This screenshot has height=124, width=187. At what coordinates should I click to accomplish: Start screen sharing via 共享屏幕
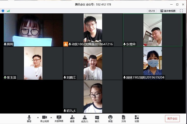tap(59, 119)
